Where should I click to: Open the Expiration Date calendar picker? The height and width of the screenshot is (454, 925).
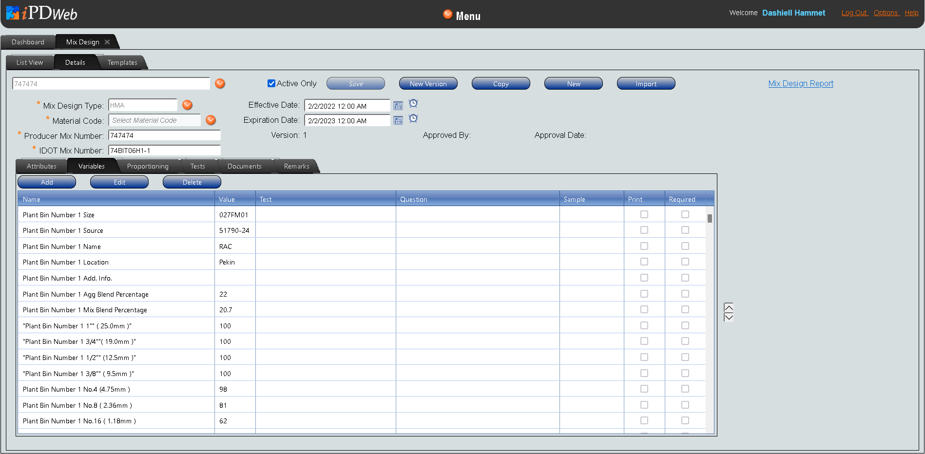point(398,120)
